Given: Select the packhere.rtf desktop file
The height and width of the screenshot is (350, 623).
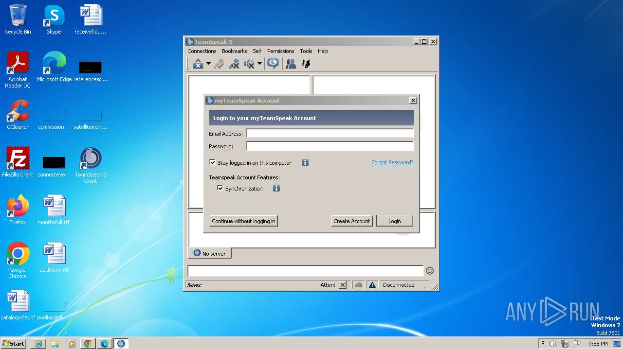Looking at the screenshot, I should point(54,257).
